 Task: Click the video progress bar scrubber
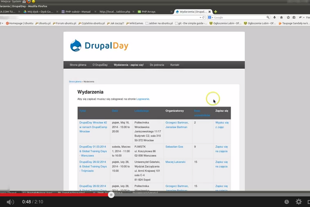point(111,194)
